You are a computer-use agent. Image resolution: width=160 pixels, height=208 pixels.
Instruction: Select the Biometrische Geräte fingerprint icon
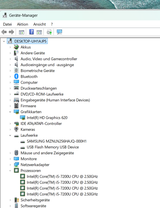pos(16,71)
